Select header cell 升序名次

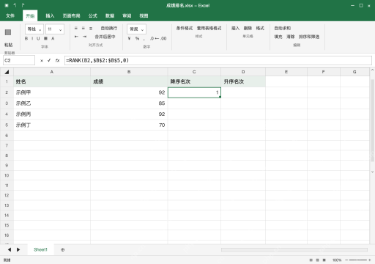(x=243, y=81)
